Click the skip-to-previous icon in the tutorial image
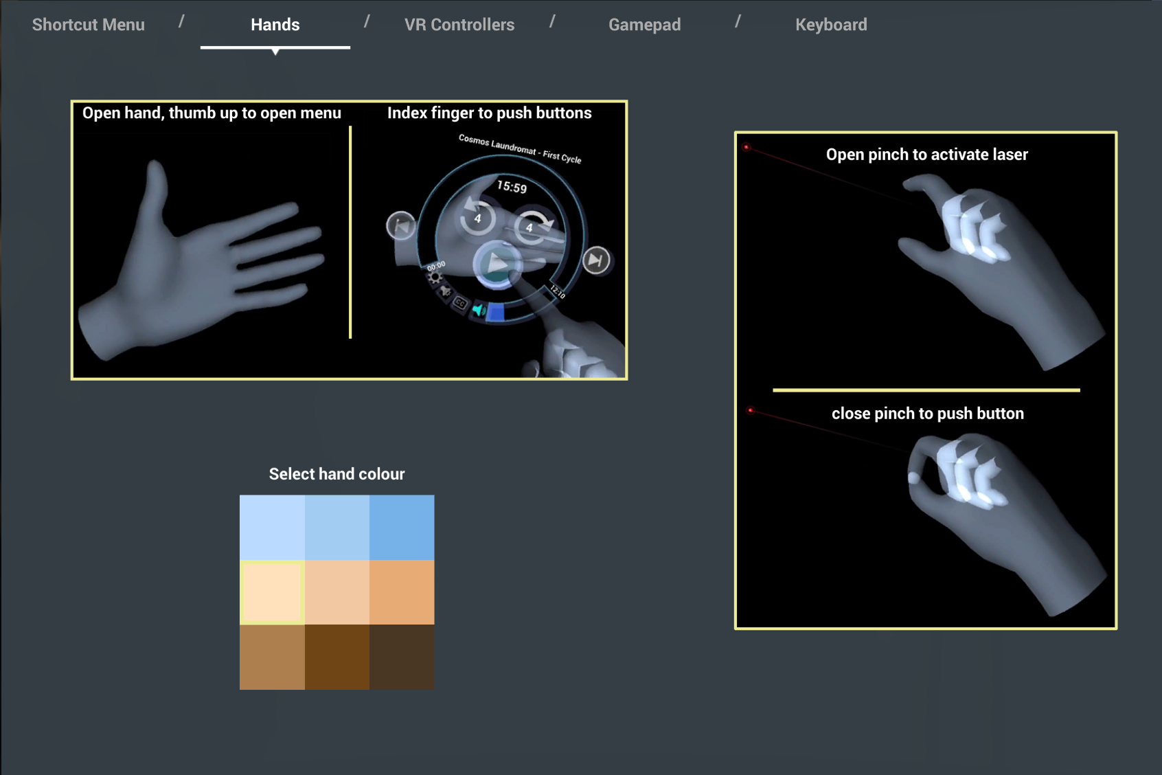The height and width of the screenshot is (775, 1162). click(x=401, y=225)
